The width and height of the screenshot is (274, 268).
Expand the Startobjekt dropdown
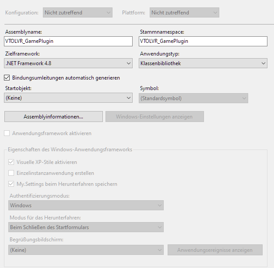pos(68,98)
